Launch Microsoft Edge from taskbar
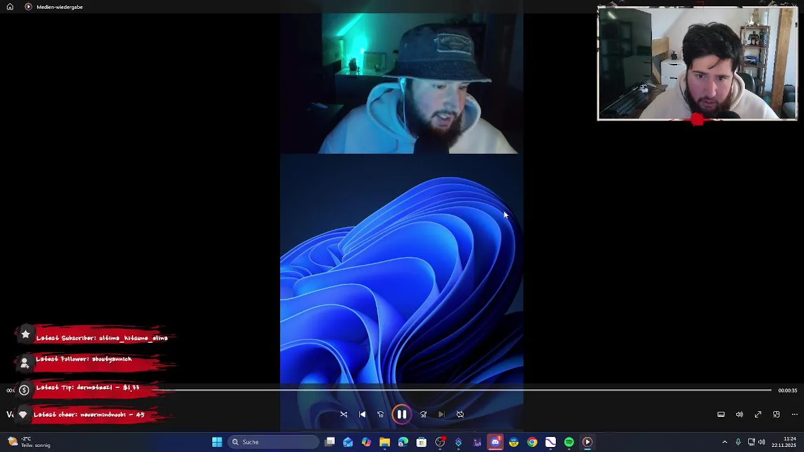804x452 pixels. coord(403,442)
